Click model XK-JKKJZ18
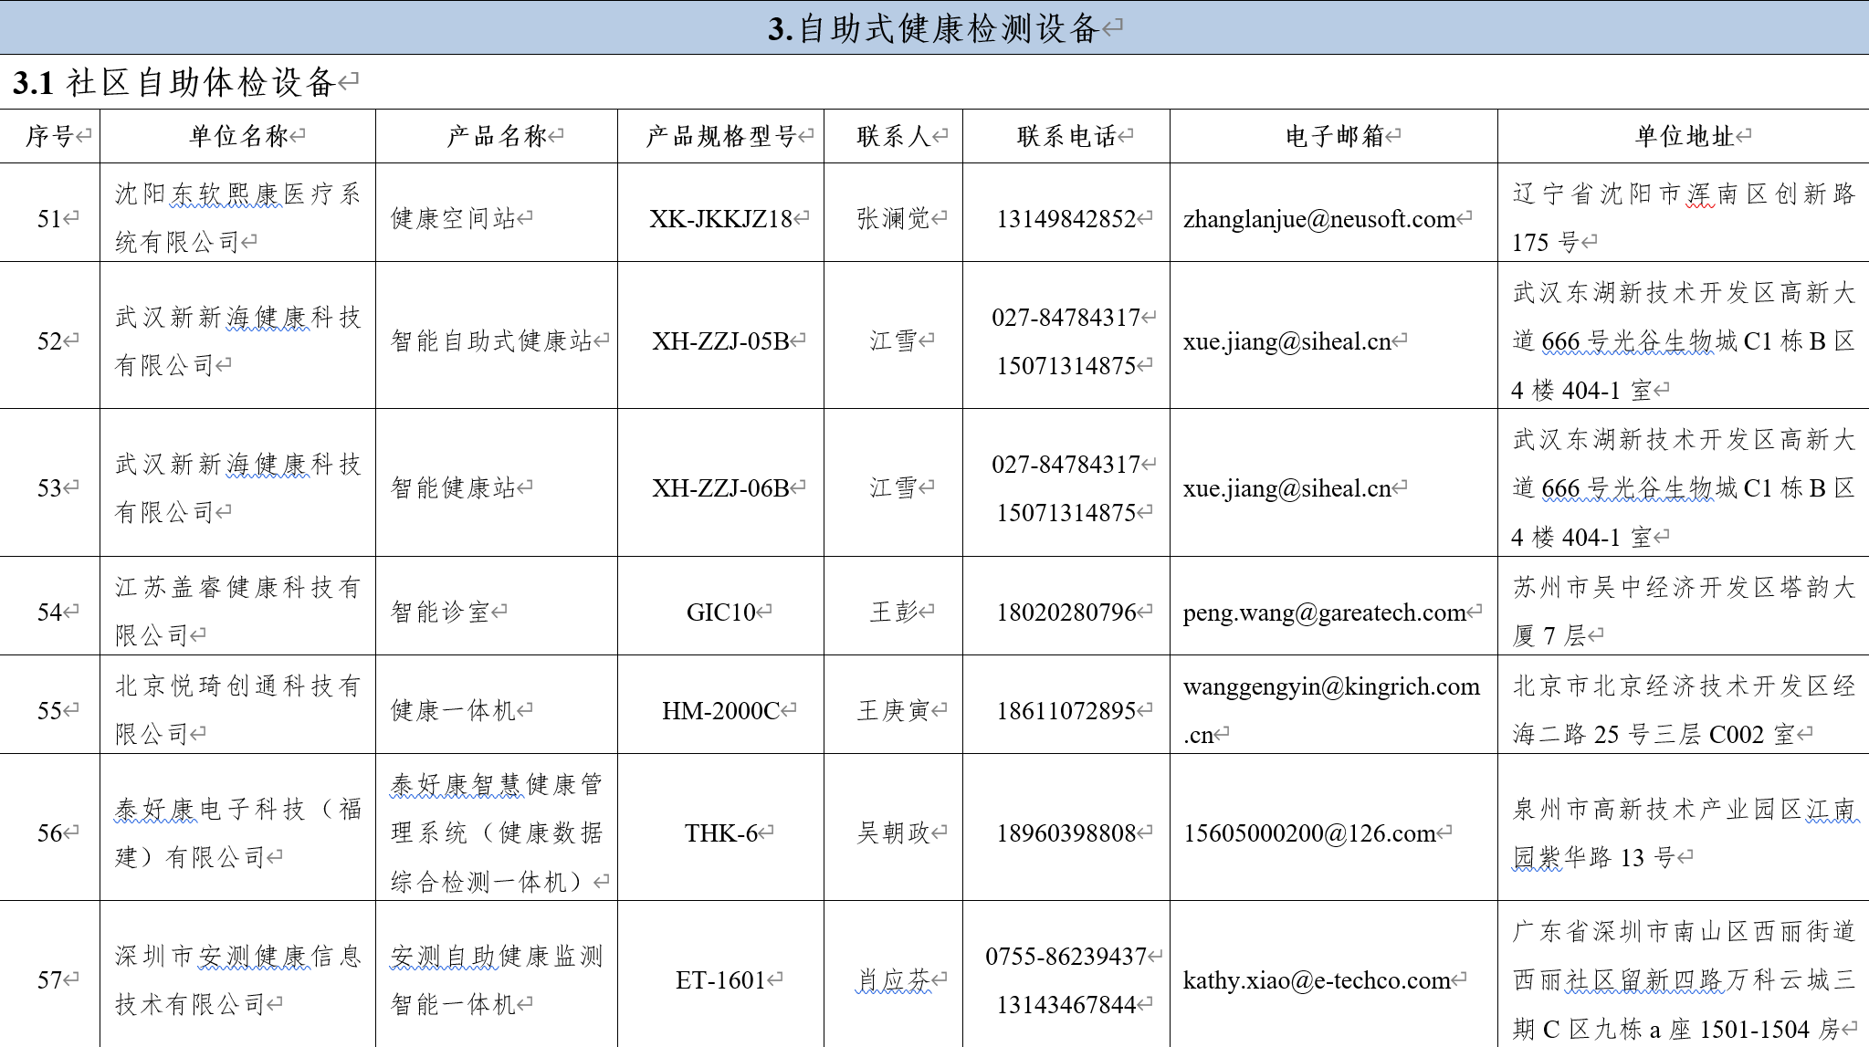The width and height of the screenshot is (1869, 1047). tap(721, 219)
